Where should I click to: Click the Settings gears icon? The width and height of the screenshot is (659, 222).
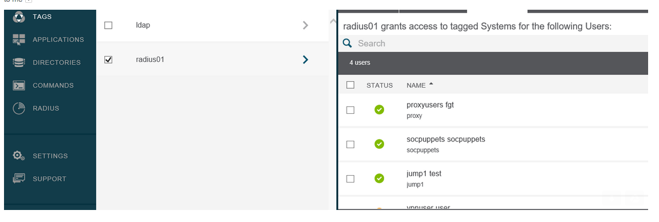point(19,156)
